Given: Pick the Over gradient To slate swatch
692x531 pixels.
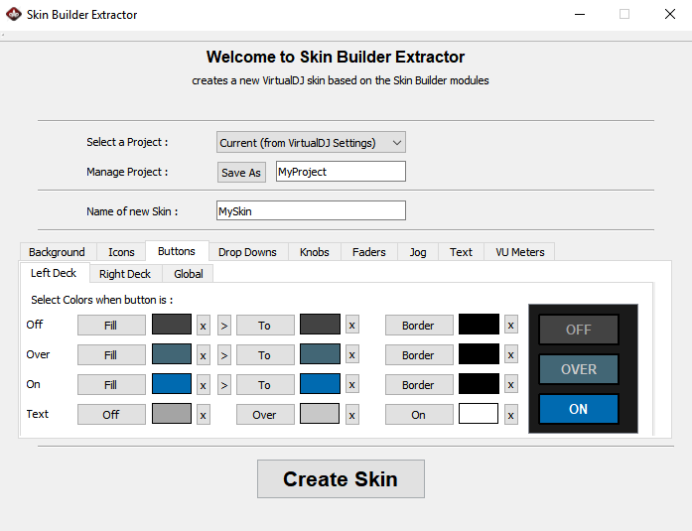Looking at the screenshot, I should (320, 354).
